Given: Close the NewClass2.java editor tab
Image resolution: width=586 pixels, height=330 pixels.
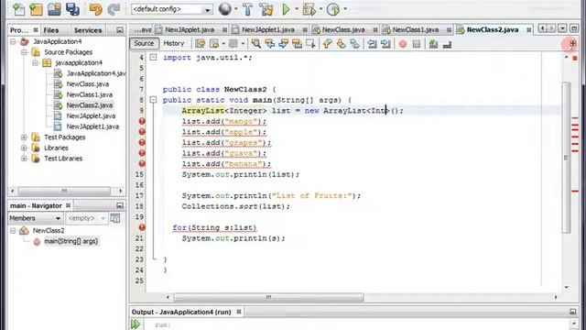Looking at the screenshot, I should point(529,30).
